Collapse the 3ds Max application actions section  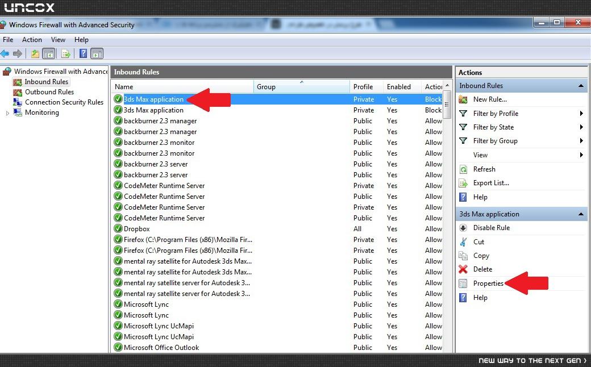coord(581,214)
